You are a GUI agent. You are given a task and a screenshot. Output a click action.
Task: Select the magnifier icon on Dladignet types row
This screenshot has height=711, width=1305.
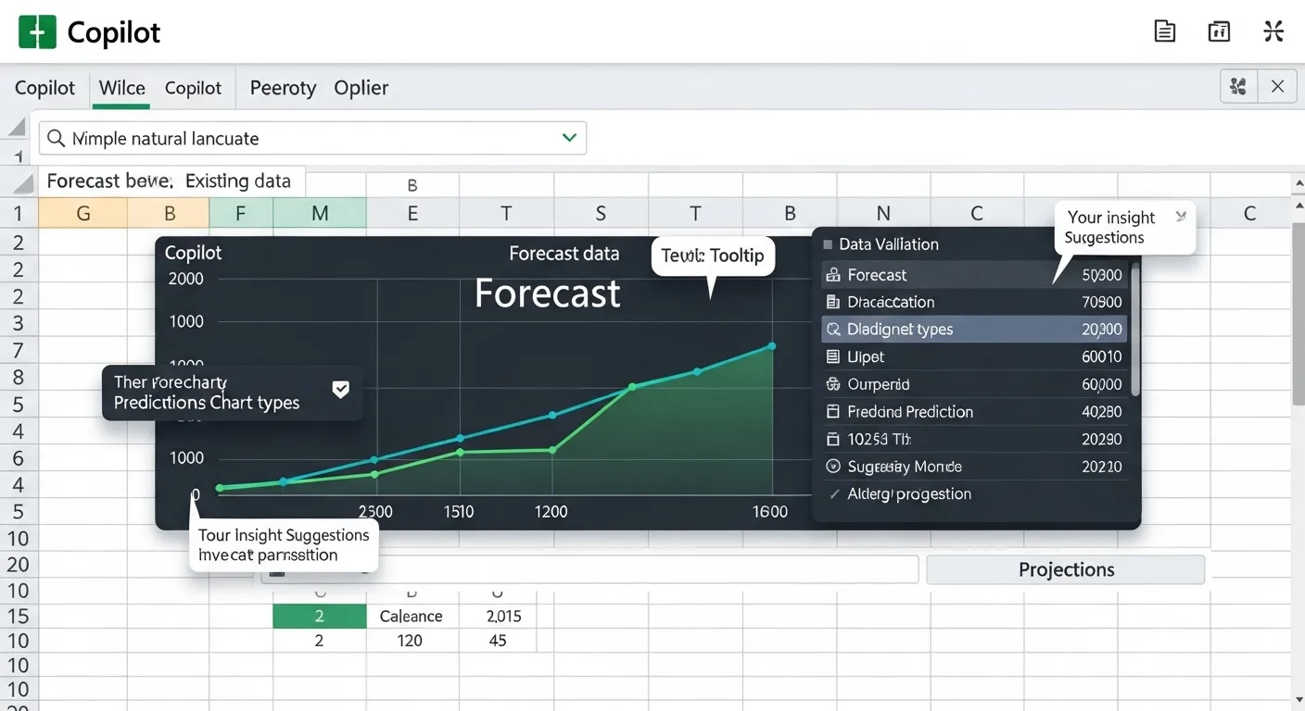click(835, 329)
